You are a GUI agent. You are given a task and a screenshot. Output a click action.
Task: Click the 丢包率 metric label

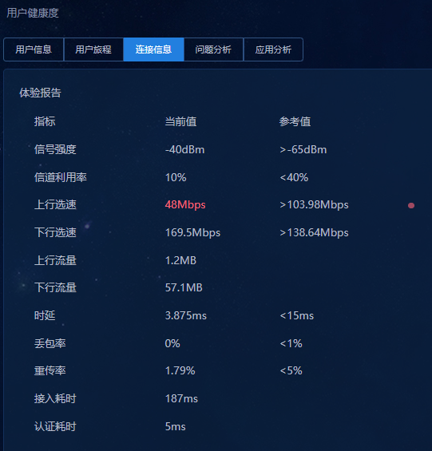tap(50, 343)
